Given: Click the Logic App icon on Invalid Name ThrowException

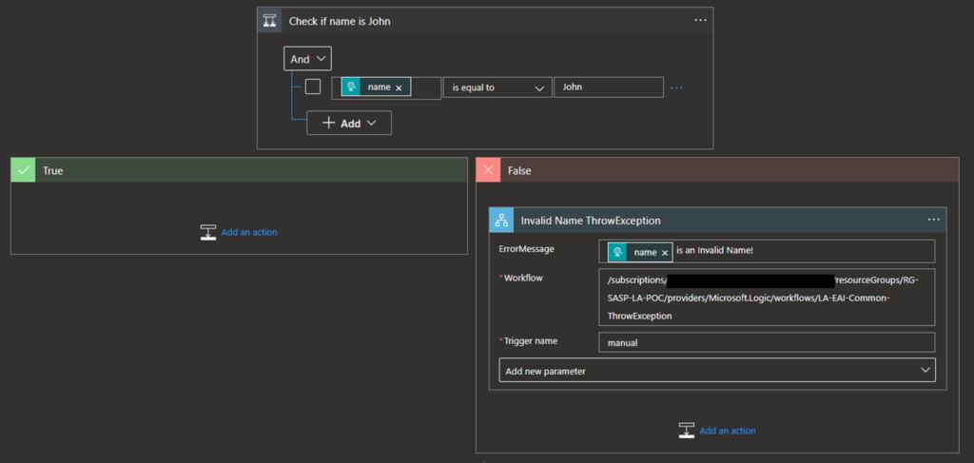Looking at the screenshot, I should [501, 221].
